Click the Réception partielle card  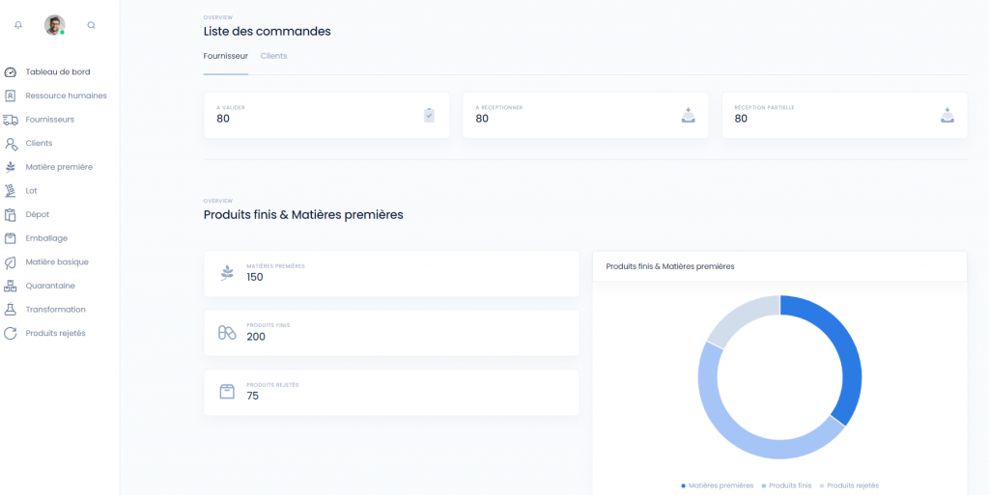[844, 115]
